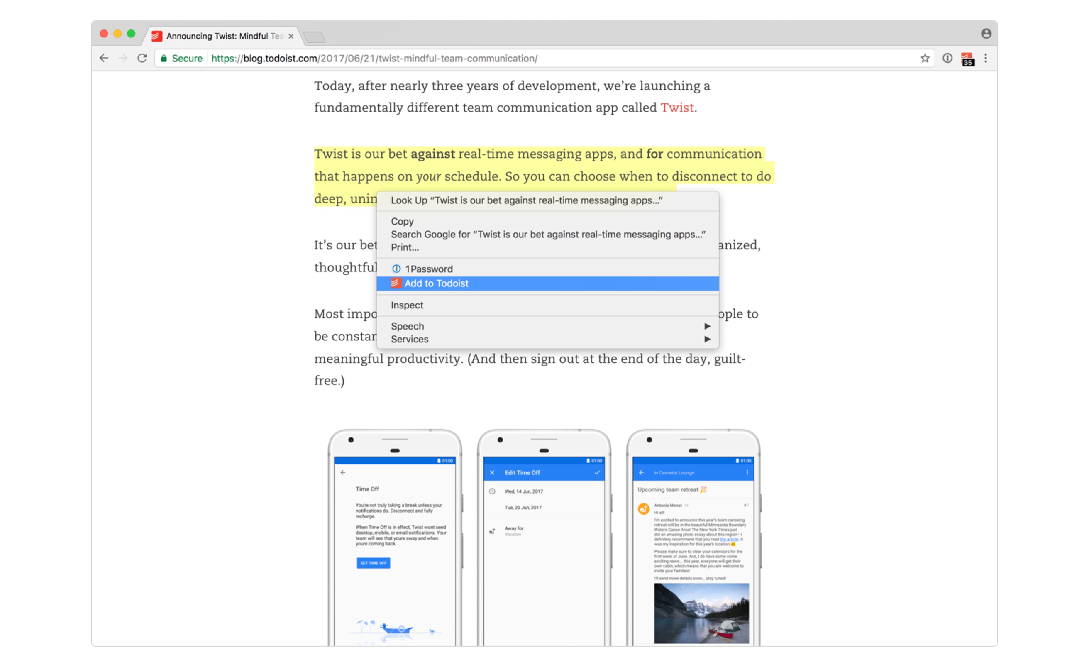Click the Upcoming team retreat phone screenshot
The width and height of the screenshot is (1089, 667).
tap(693, 538)
